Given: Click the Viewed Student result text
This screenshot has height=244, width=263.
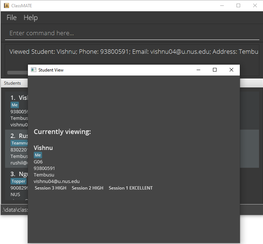Looking at the screenshot, I should pos(134,52).
